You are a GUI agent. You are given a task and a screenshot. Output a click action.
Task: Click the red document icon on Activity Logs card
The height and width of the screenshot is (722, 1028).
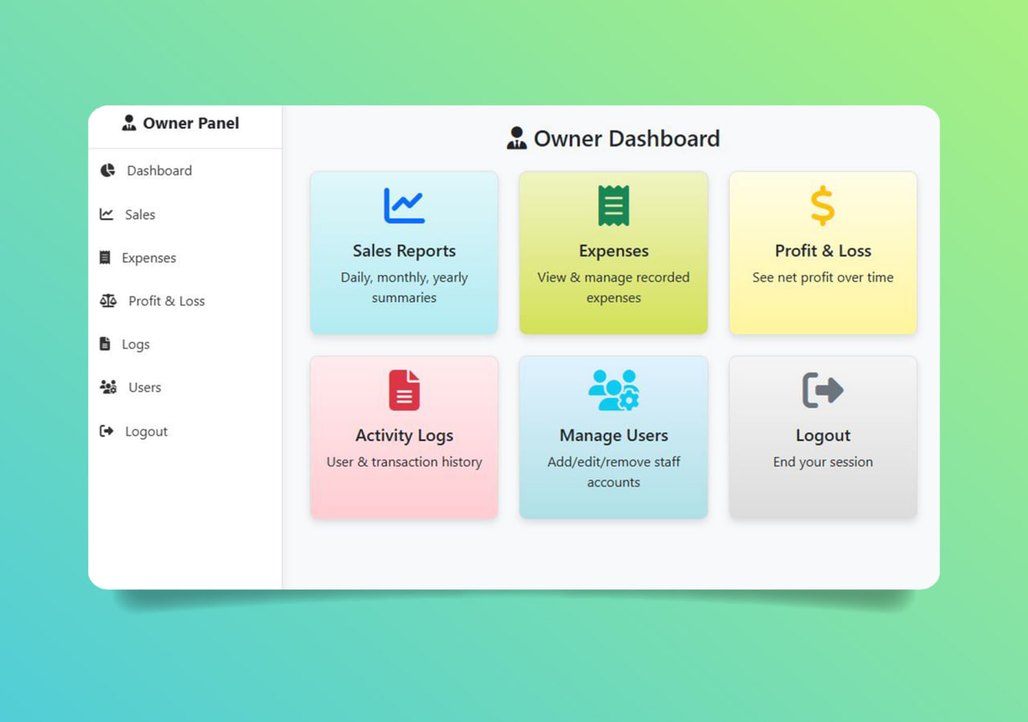click(x=404, y=390)
